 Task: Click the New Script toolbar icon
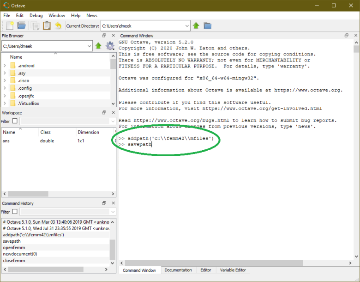[10, 25]
